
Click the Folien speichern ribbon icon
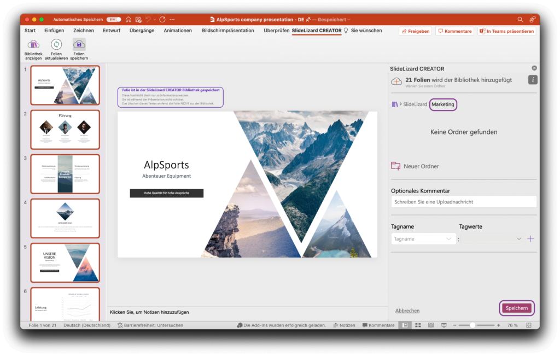point(79,45)
